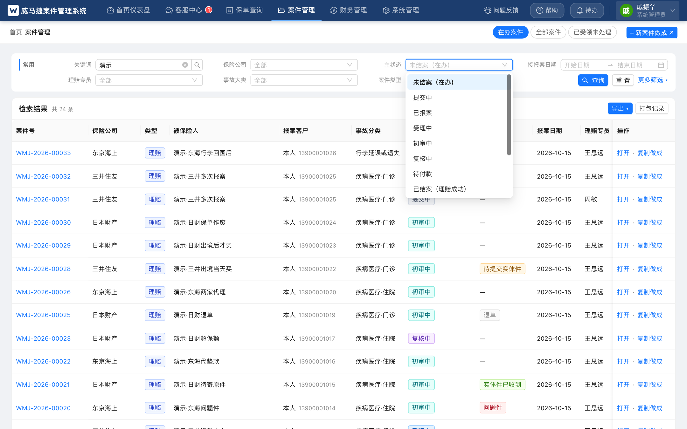Switch to 全部案件 tab

pyautogui.click(x=548, y=32)
